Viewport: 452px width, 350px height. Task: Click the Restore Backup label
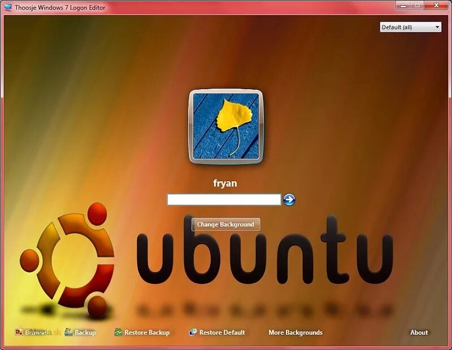point(147,333)
